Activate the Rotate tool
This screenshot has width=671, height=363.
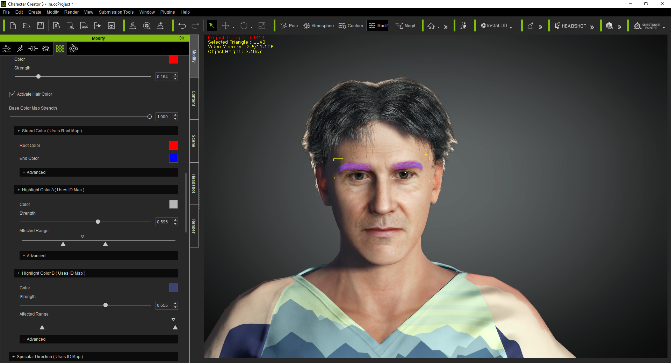(x=244, y=26)
